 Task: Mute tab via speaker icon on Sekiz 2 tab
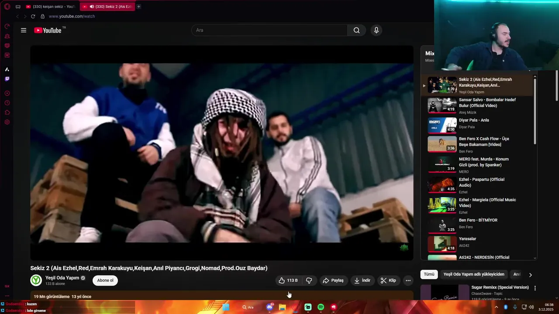(x=92, y=7)
